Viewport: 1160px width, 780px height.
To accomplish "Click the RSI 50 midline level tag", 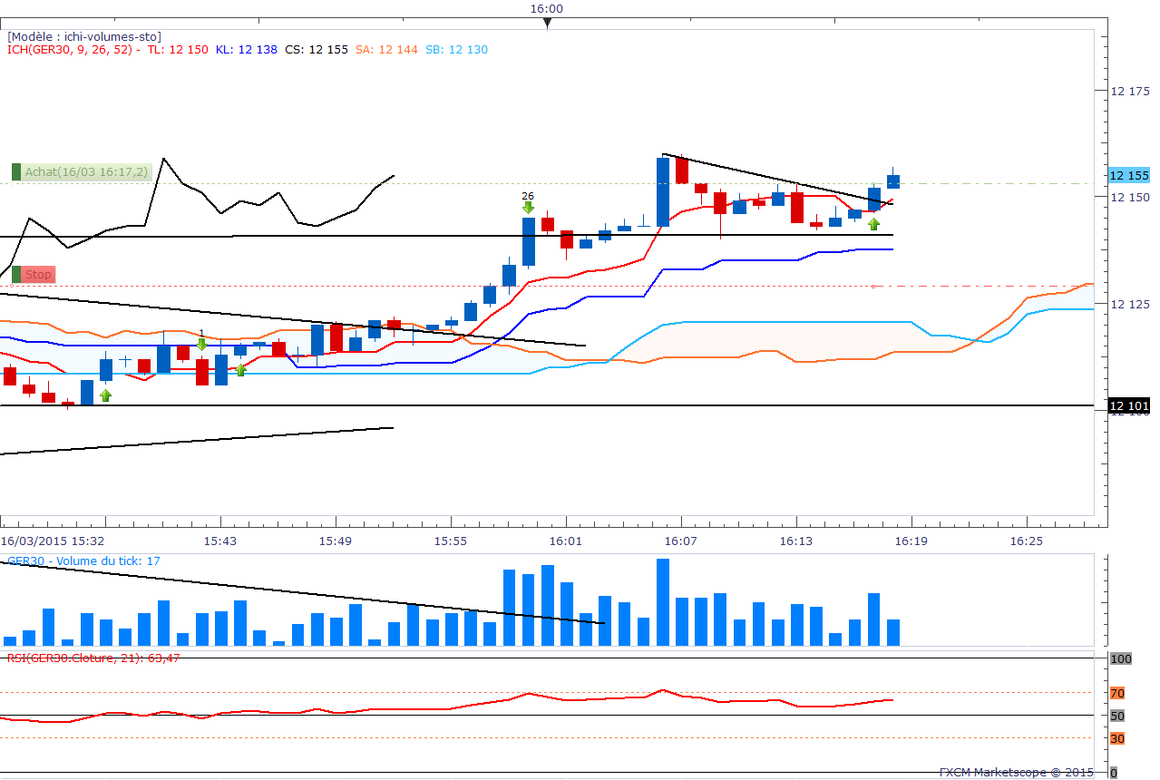I will pyautogui.click(x=1117, y=716).
